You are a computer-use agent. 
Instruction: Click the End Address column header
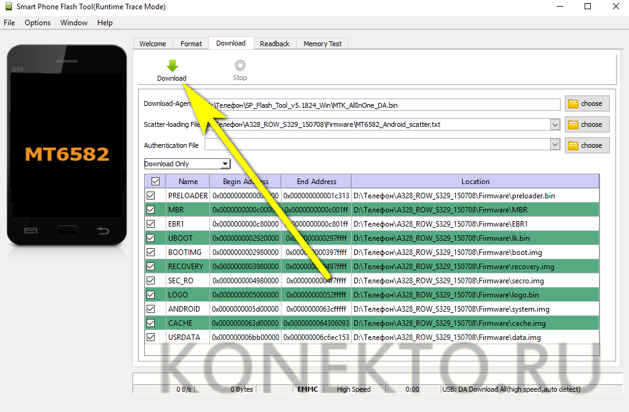(317, 181)
